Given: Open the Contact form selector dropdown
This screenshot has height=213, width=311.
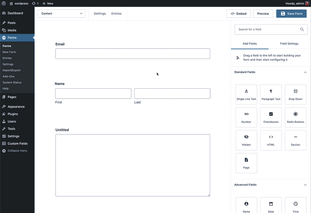Looking at the screenshot, I should 61,14.
